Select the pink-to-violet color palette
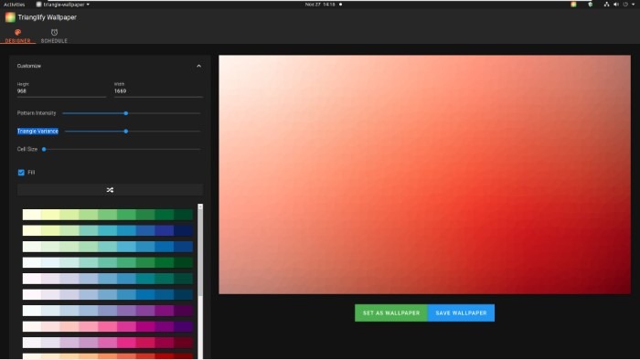The image size is (640, 360). click(x=108, y=326)
